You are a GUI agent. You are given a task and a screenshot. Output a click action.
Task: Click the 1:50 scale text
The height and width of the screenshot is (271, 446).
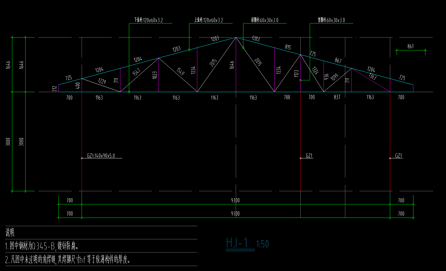[x=262, y=244]
